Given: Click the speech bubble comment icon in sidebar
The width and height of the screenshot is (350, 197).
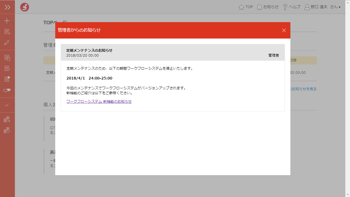Looking at the screenshot, I should (x=7, y=90).
